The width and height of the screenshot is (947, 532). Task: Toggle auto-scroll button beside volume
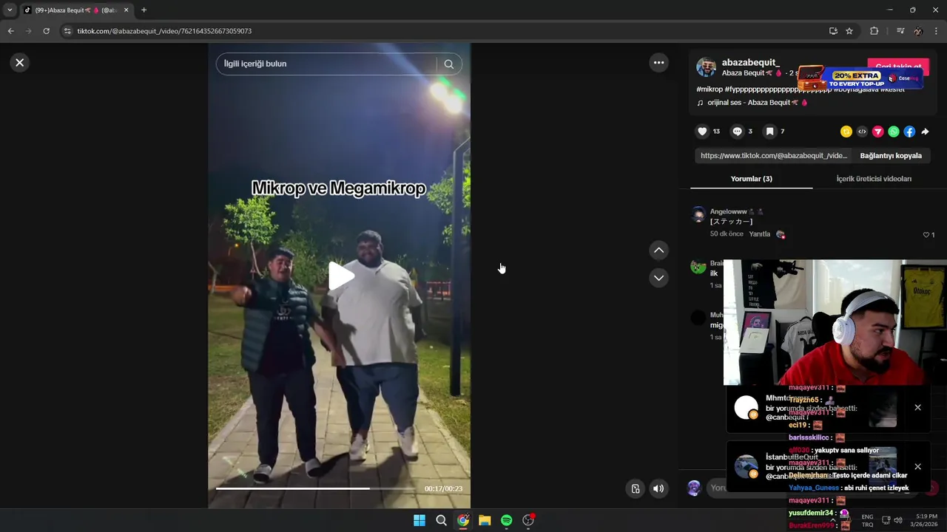point(635,488)
